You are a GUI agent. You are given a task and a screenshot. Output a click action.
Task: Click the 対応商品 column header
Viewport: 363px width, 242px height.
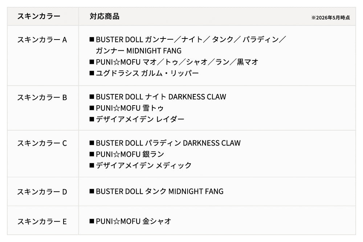click(105, 16)
